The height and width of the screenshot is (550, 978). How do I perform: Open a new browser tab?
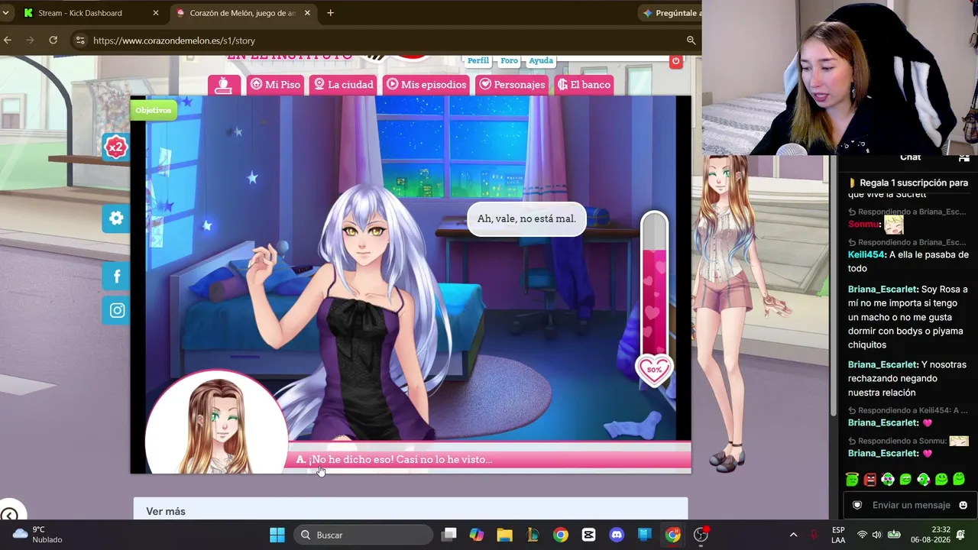click(x=330, y=13)
